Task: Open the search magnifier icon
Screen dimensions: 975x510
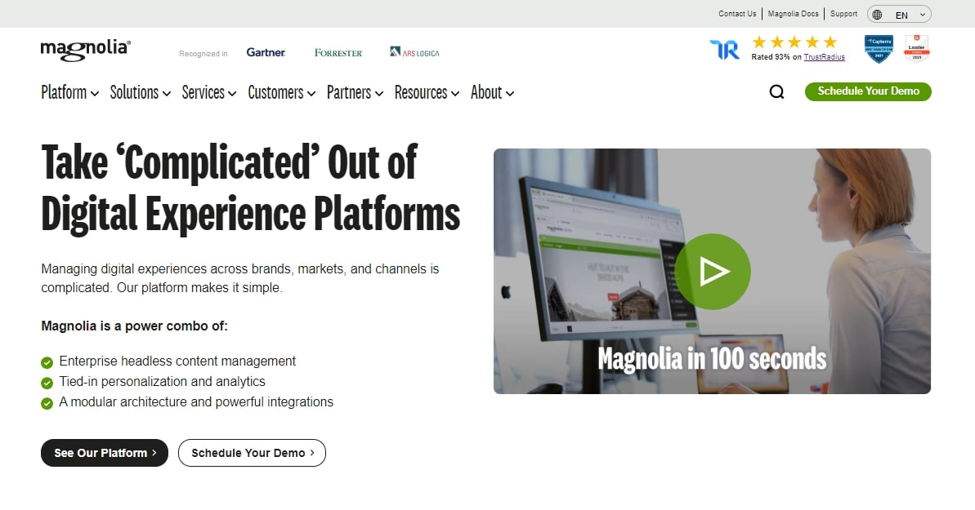Action: click(x=776, y=92)
